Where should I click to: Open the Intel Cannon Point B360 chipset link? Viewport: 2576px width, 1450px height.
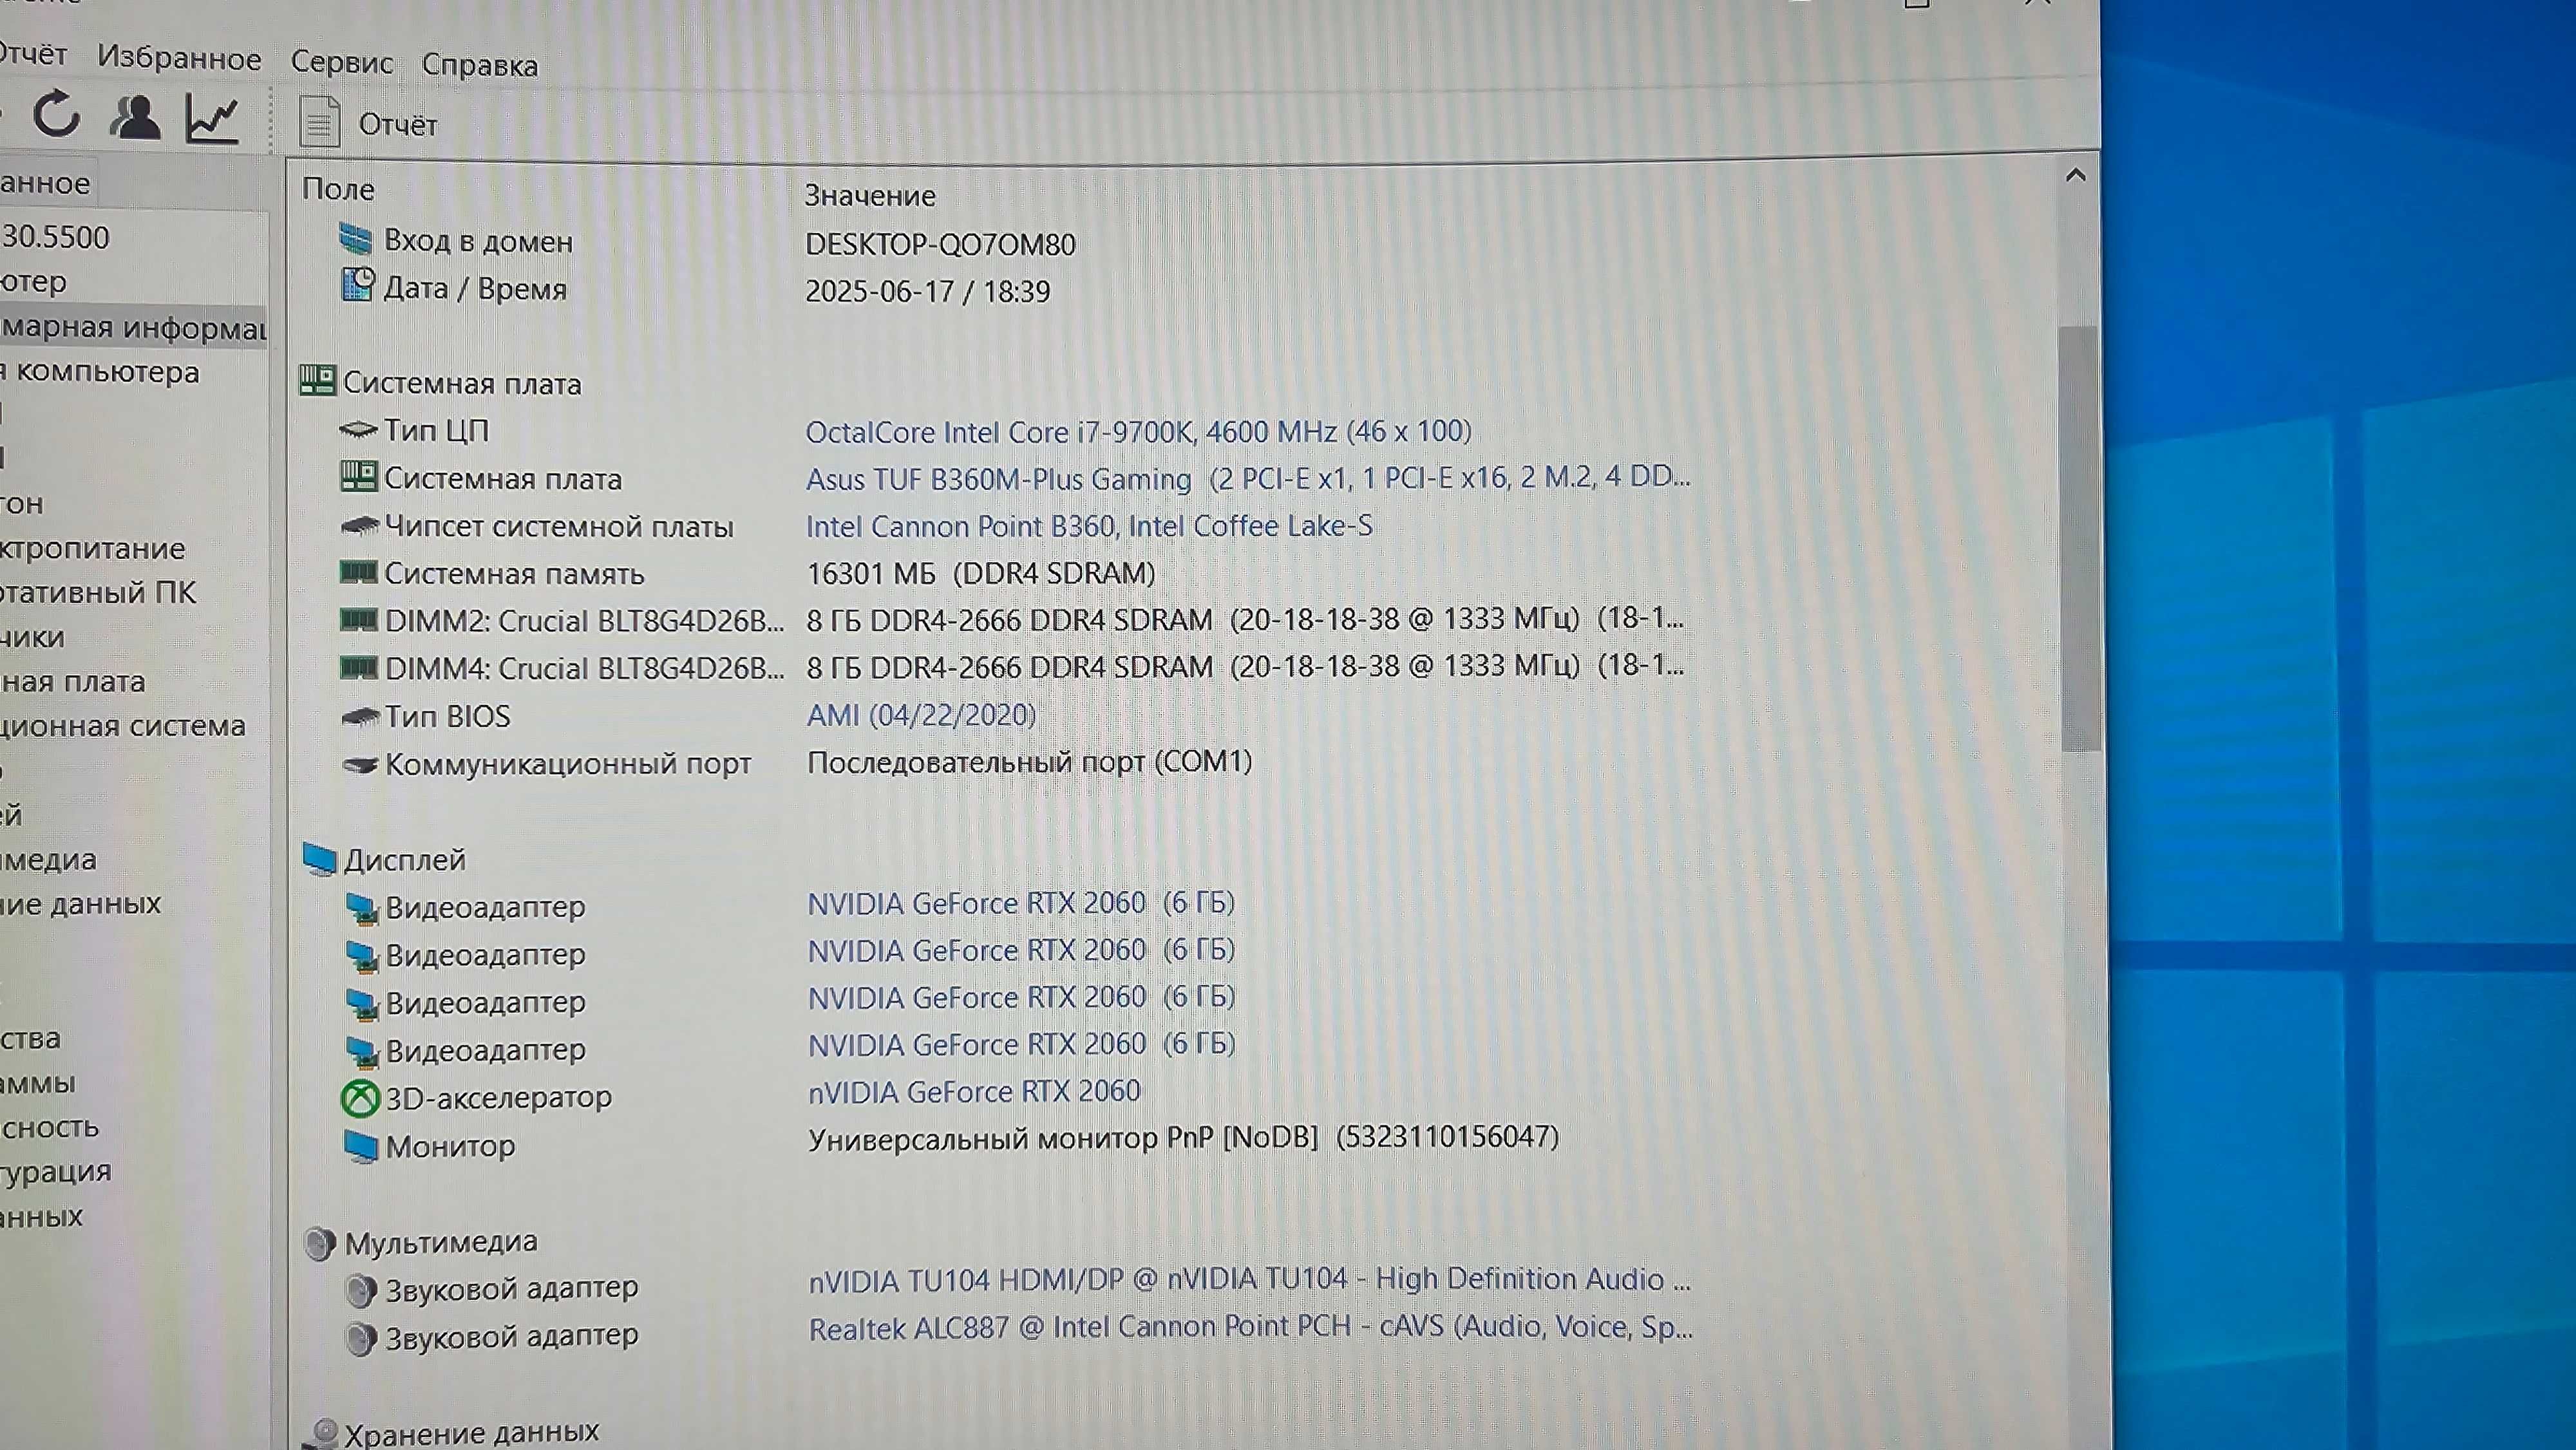[1089, 525]
